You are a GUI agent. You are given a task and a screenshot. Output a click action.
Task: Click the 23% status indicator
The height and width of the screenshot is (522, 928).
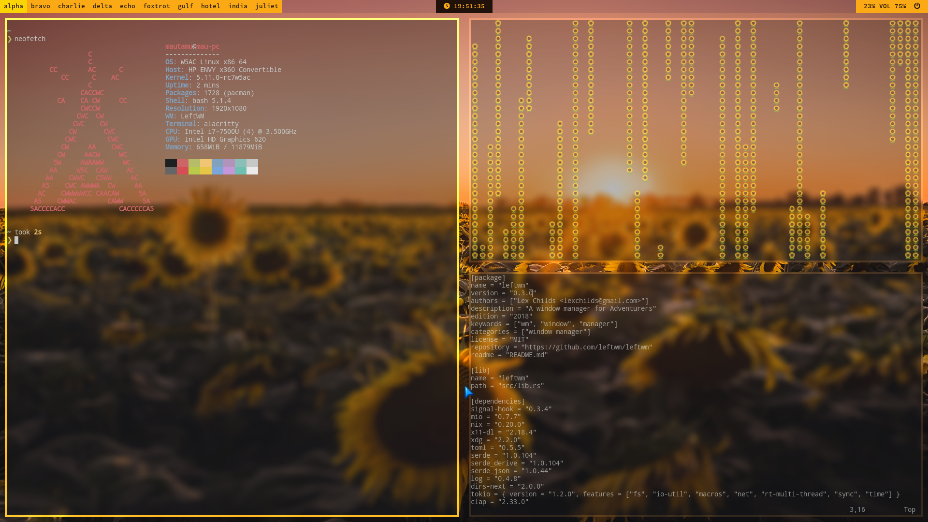(870, 6)
